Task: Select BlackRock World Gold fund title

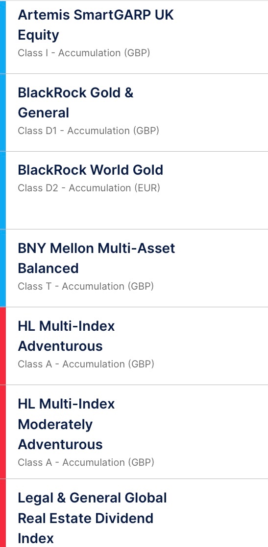Action: tap(91, 170)
